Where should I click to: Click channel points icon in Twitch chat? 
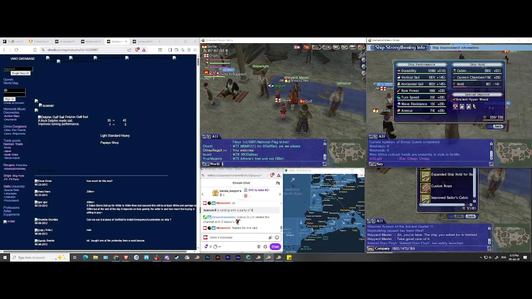pyautogui.click(x=215, y=246)
